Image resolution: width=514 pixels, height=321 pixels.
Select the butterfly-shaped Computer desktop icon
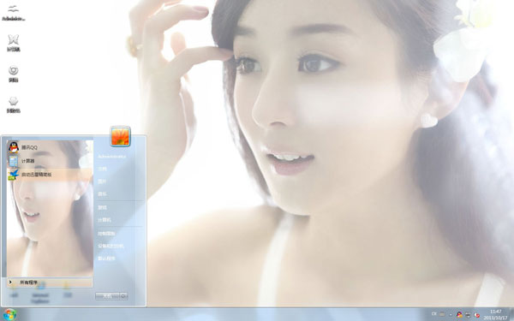pos(14,43)
